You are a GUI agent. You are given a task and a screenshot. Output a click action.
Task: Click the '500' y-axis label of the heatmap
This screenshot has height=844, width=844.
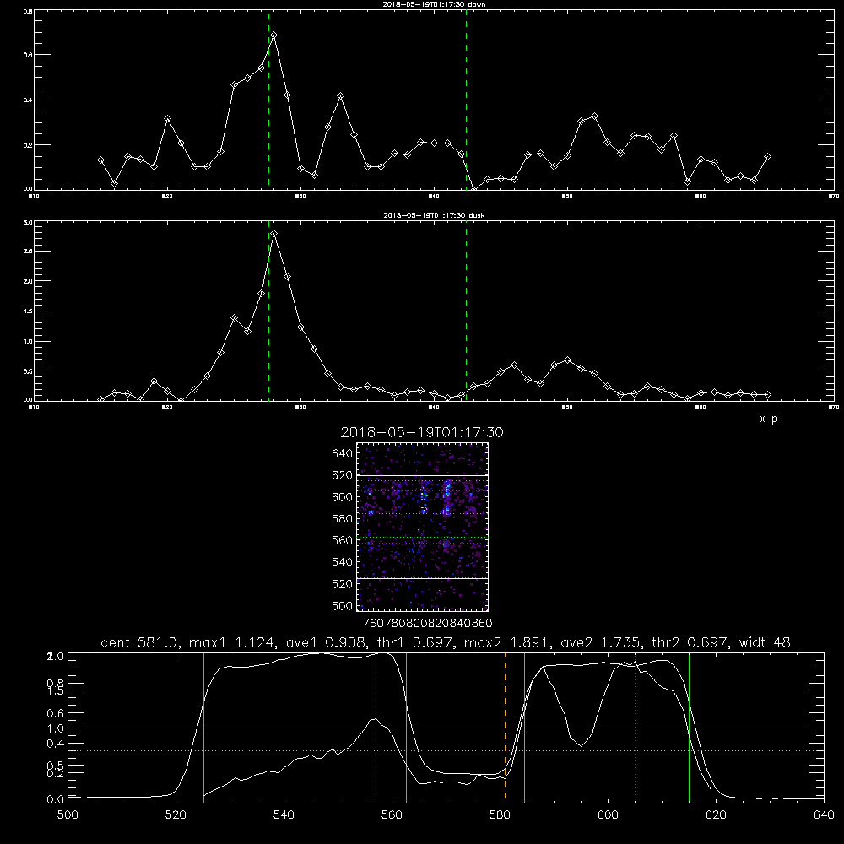343,605
